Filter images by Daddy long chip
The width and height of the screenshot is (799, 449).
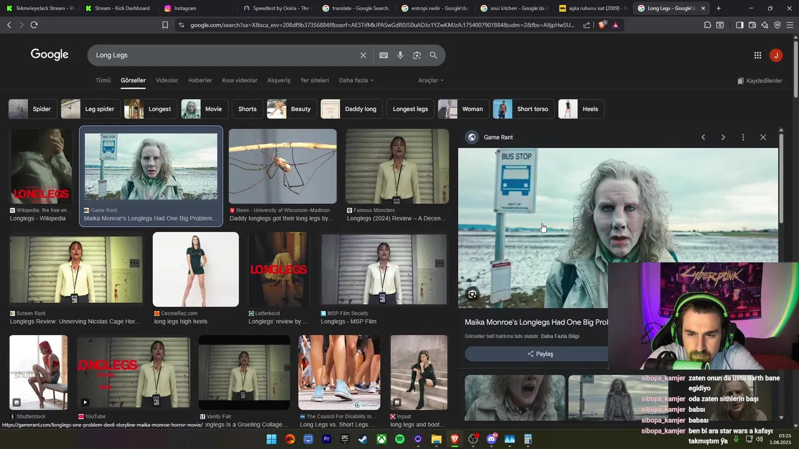click(352, 109)
